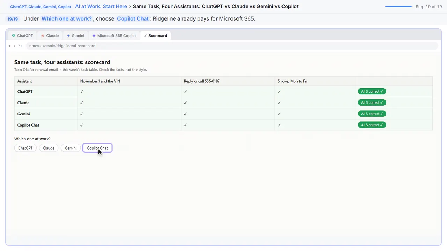Open the AI at Work: Start Here breadcrumb link
Image resolution: width=447 pixels, height=251 pixels.
pyautogui.click(x=101, y=6)
